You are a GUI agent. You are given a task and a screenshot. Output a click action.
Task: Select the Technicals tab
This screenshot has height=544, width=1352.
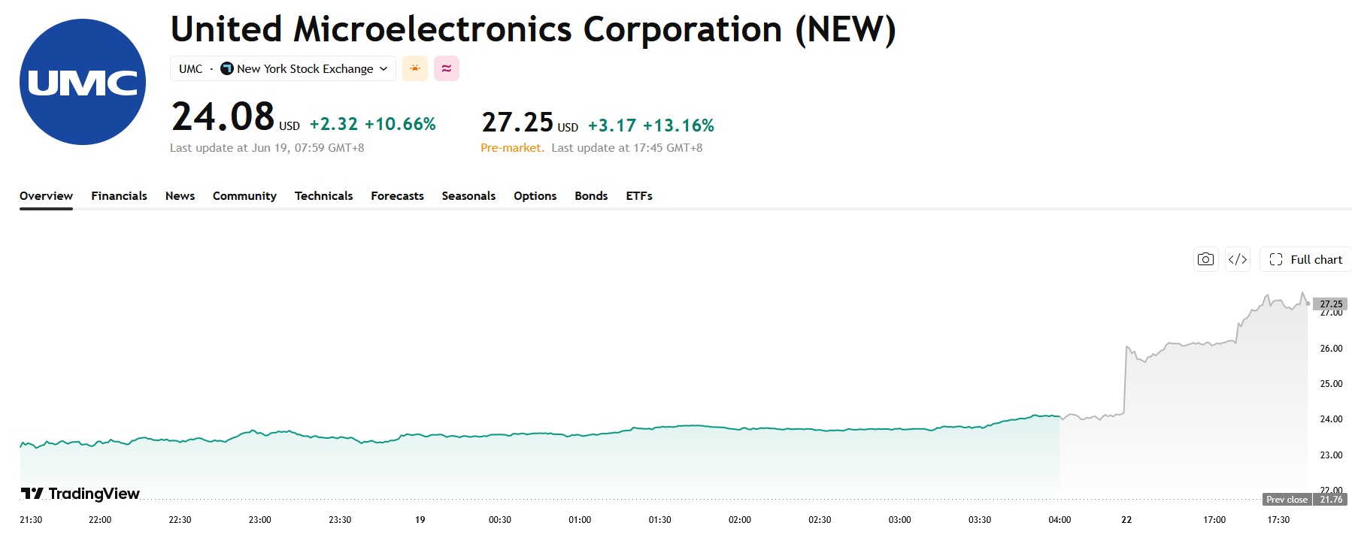coord(323,195)
